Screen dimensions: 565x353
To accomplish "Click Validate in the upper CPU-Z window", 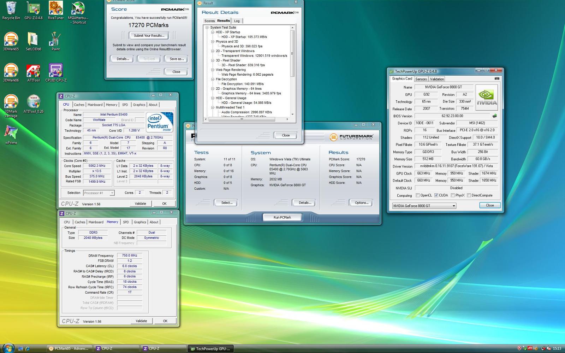I will point(140,204).
